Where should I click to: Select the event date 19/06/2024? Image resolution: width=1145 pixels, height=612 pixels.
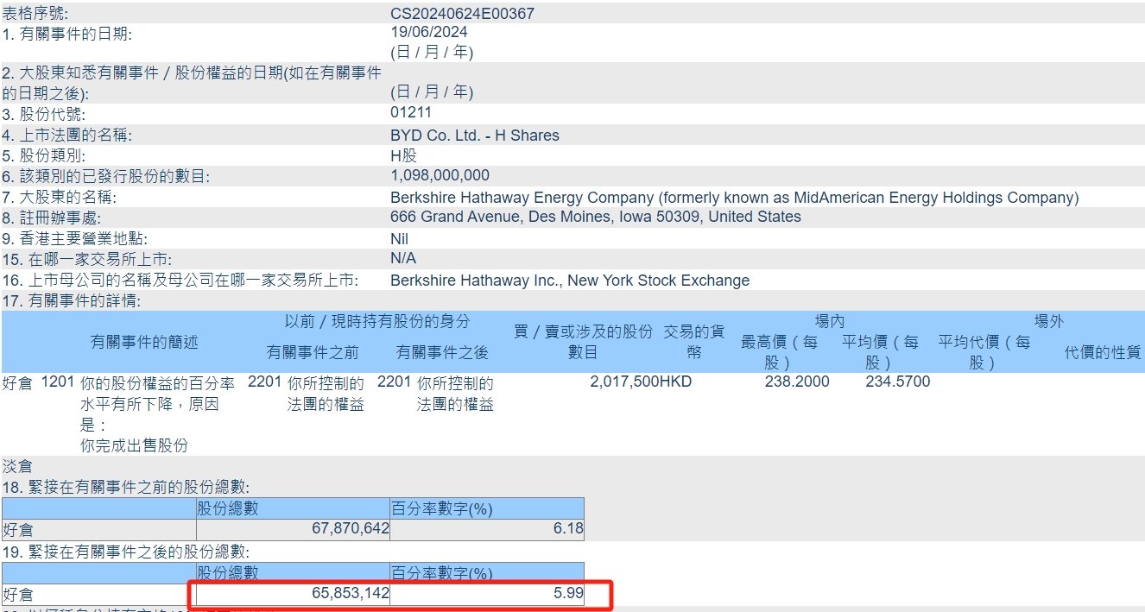(x=428, y=33)
